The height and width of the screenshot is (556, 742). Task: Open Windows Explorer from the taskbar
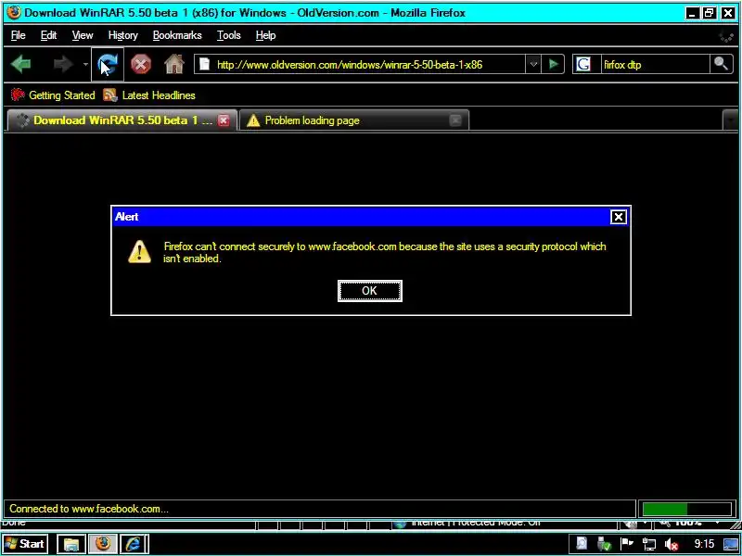click(x=71, y=544)
